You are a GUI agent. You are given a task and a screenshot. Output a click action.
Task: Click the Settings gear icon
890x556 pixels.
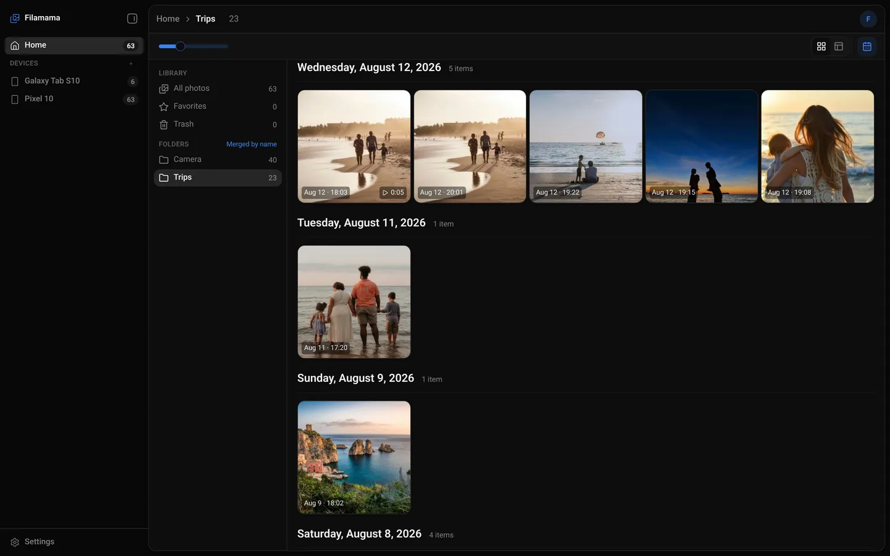click(15, 542)
